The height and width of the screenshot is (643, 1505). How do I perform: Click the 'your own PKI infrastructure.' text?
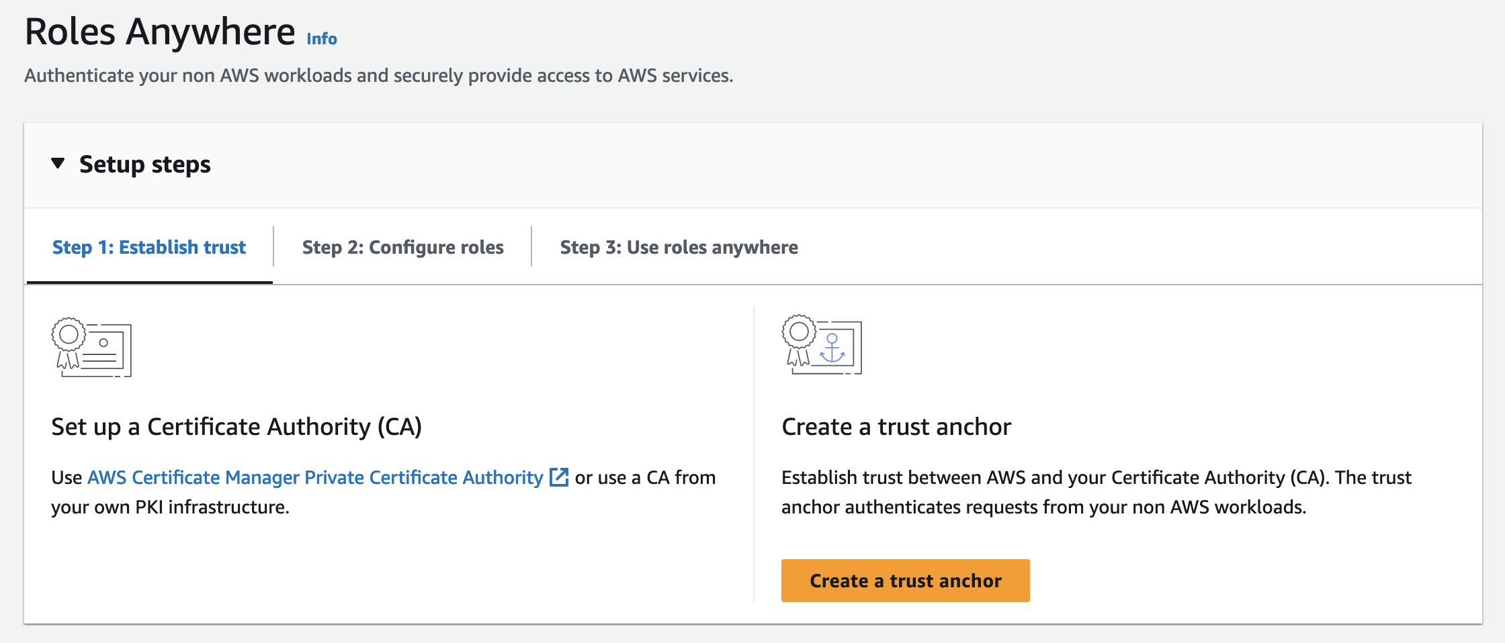coord(170,507)
